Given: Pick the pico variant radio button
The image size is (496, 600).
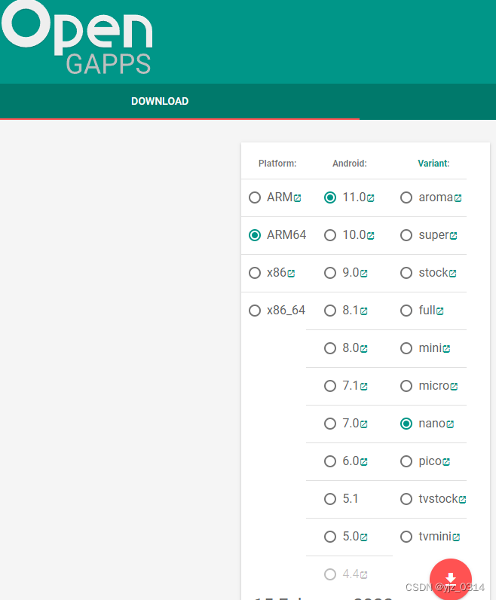Looking at the screenshot, I should (406, 461).
